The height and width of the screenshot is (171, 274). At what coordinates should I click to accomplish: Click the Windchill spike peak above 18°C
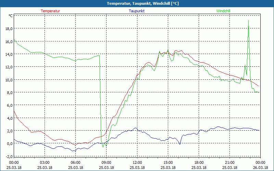(x=248, y=21)
